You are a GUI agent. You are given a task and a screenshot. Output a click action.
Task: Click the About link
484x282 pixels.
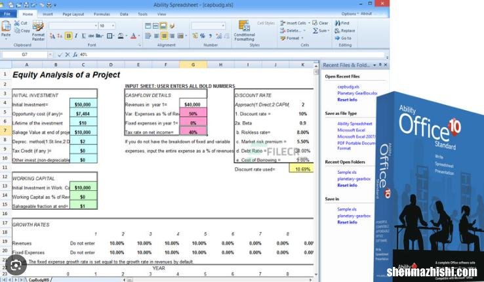tap(366, 14)
